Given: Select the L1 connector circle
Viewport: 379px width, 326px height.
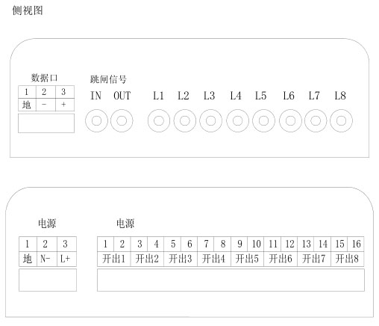Looking at the screenshot, I should tap(159, 121).
